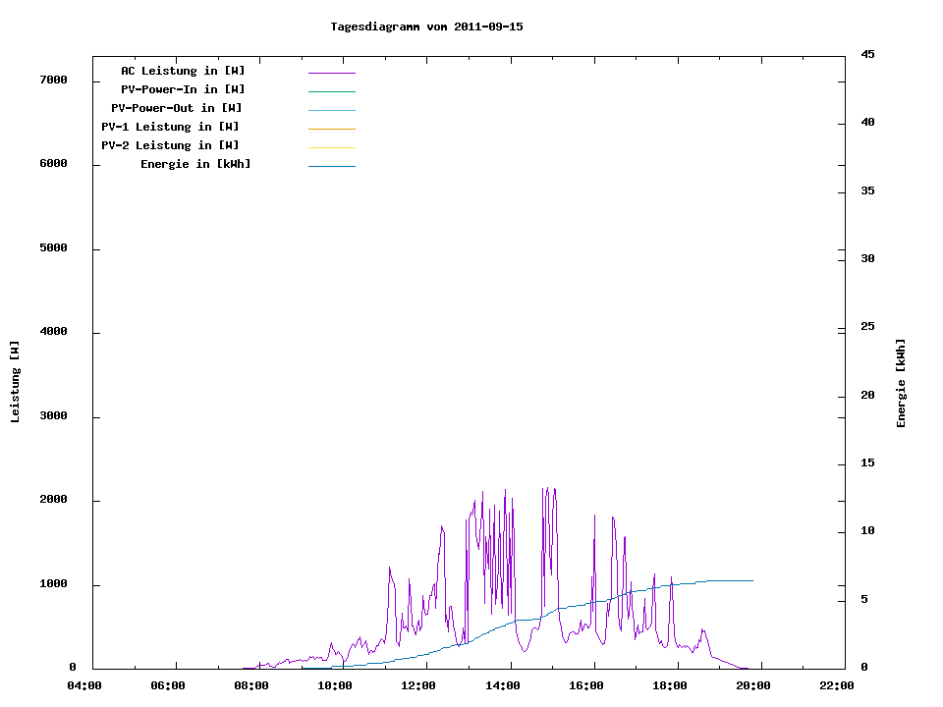
Task: Click the PV-Power-Out legend label
Action: click(177, 108)
